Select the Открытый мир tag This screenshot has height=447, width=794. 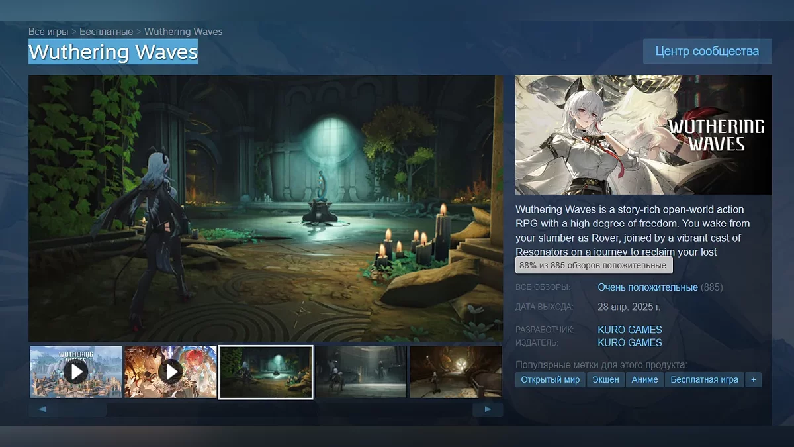[x=550, y=379]
